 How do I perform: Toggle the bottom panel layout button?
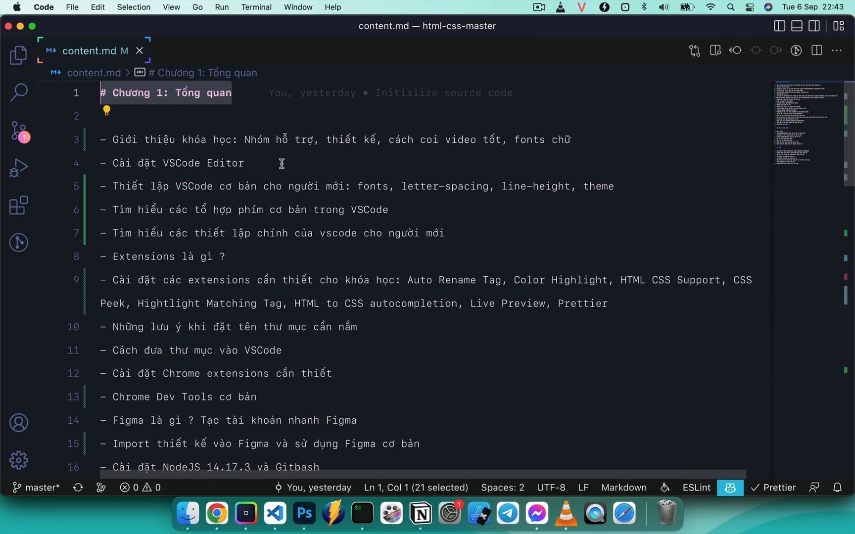point(797,26)
